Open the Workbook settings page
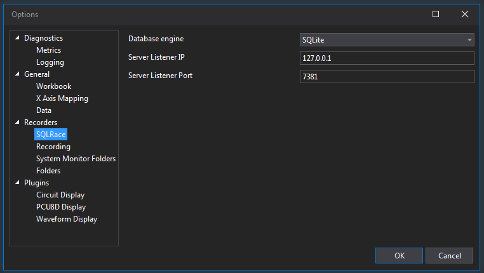 (54, 86)
